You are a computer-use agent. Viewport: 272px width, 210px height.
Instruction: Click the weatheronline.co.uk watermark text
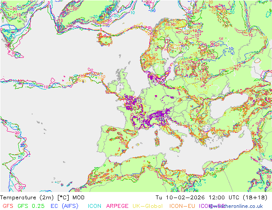[237, 206]
